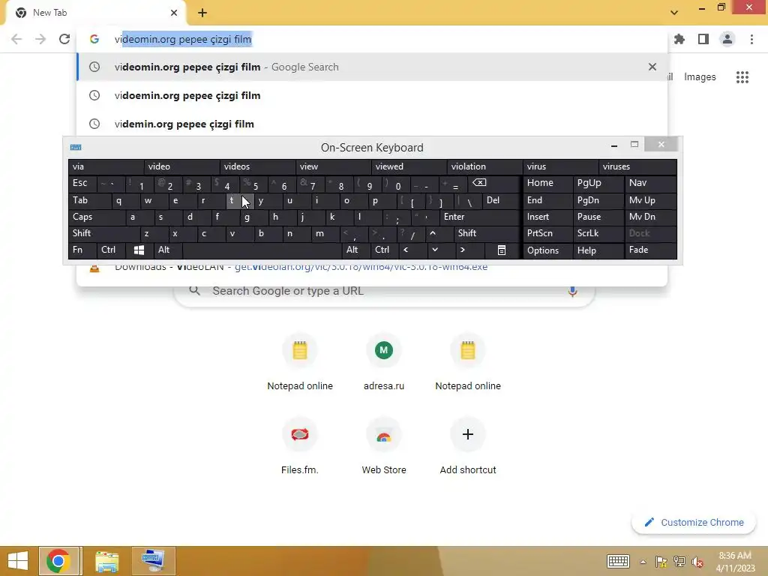
Task: Toggle left Ctrl key on keyboard
Action: coord(110,250)
